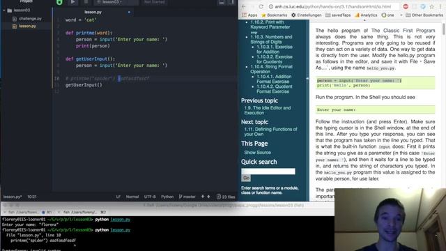Close the first fish terminal tab
This screenshot has width=446, height=251.
click(x=4, y=212)
